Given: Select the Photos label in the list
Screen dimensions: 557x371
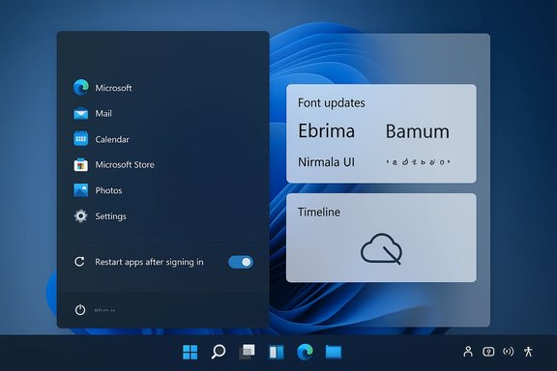Looking at the screenshot, I should point(108,190).
